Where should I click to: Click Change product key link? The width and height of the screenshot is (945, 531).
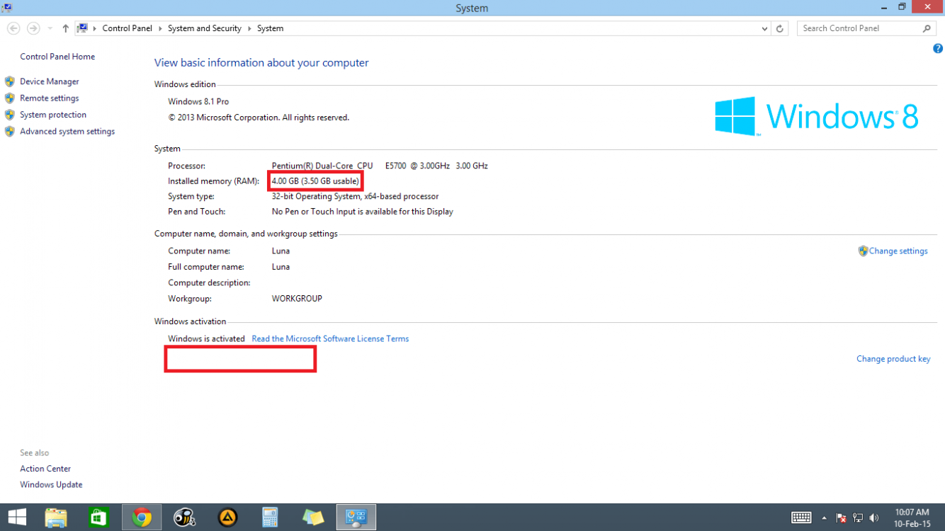pos(893,359)
